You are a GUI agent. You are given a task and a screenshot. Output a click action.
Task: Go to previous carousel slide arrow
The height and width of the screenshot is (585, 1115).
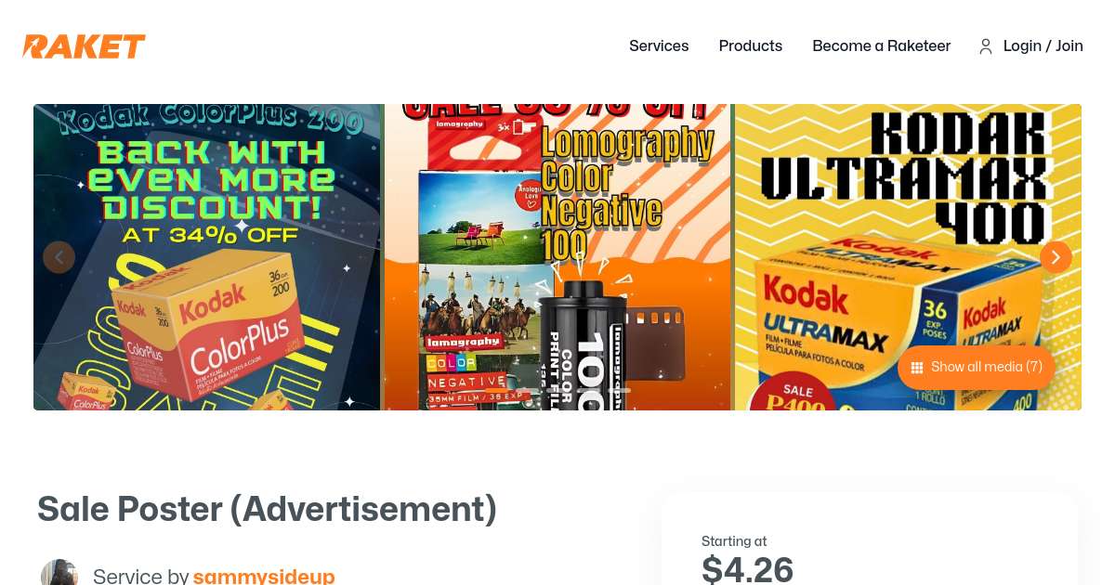click(x=59, y=257)
